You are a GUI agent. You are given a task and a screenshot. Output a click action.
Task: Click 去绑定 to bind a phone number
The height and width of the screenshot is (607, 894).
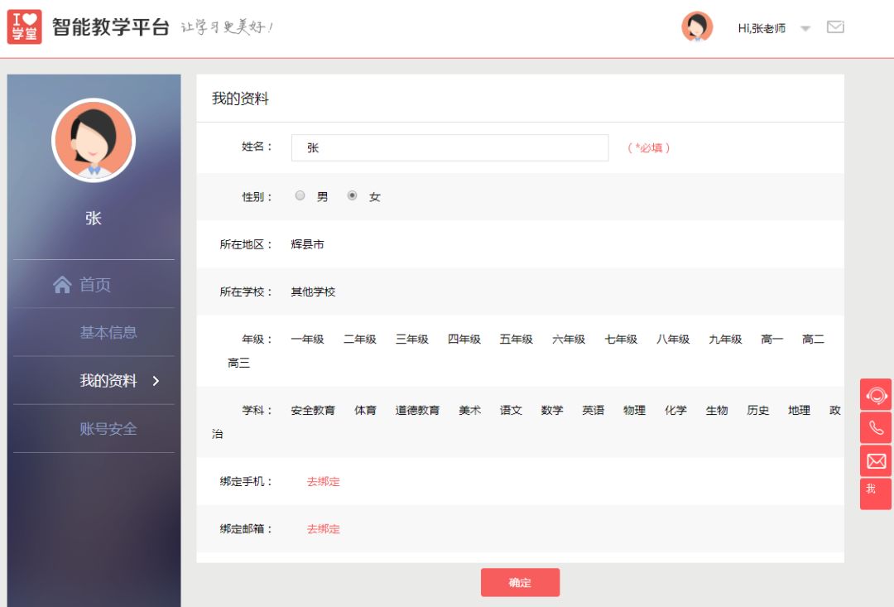point(322,481)
